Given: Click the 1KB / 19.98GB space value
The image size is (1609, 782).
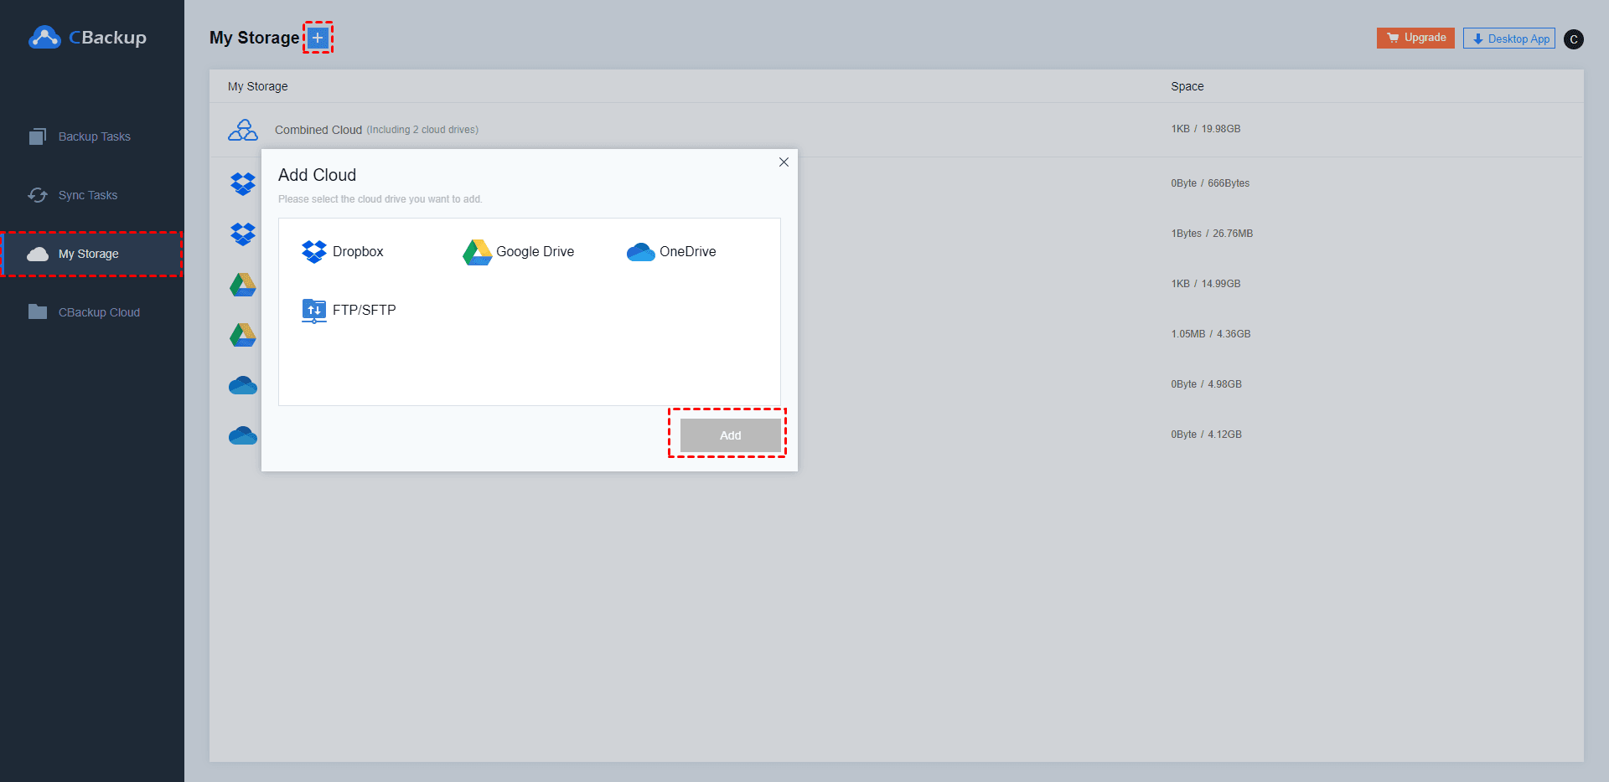Looking at the screenshot, I should [x=1206, y=129].
